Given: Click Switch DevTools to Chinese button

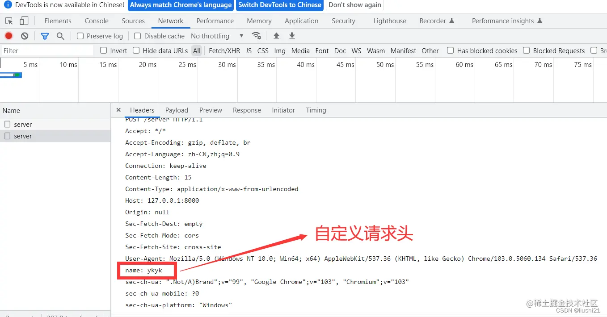Looking at the screenshot, I should tap(280, 5).
